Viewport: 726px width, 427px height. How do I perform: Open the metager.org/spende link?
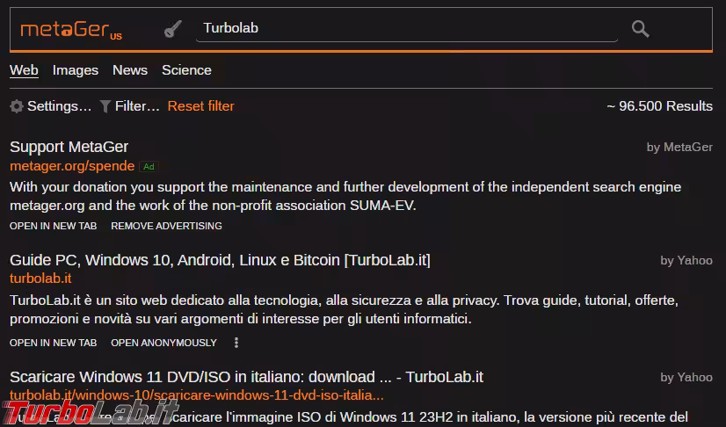(72, 165)
